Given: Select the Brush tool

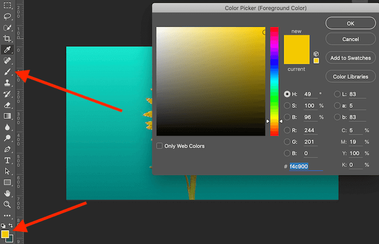Looking at the screenshot, I should pos(8,71).
